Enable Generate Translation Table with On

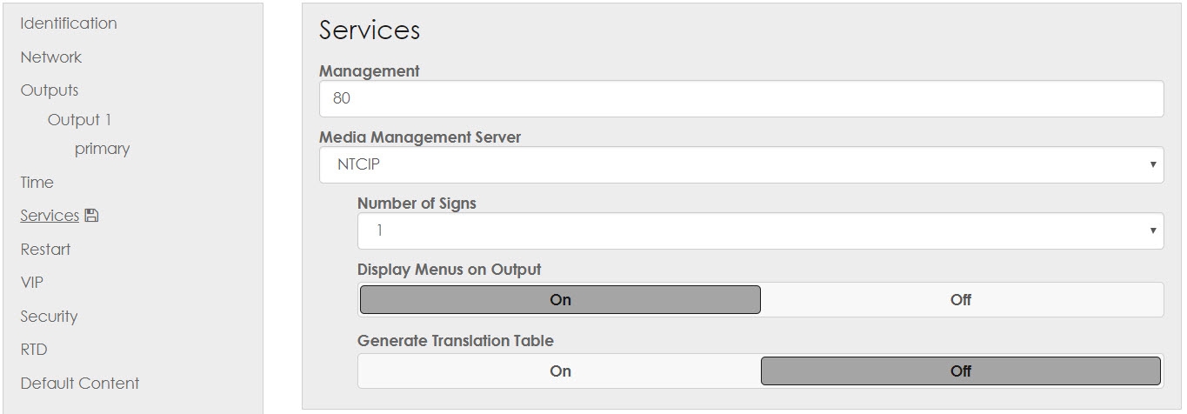560,371
